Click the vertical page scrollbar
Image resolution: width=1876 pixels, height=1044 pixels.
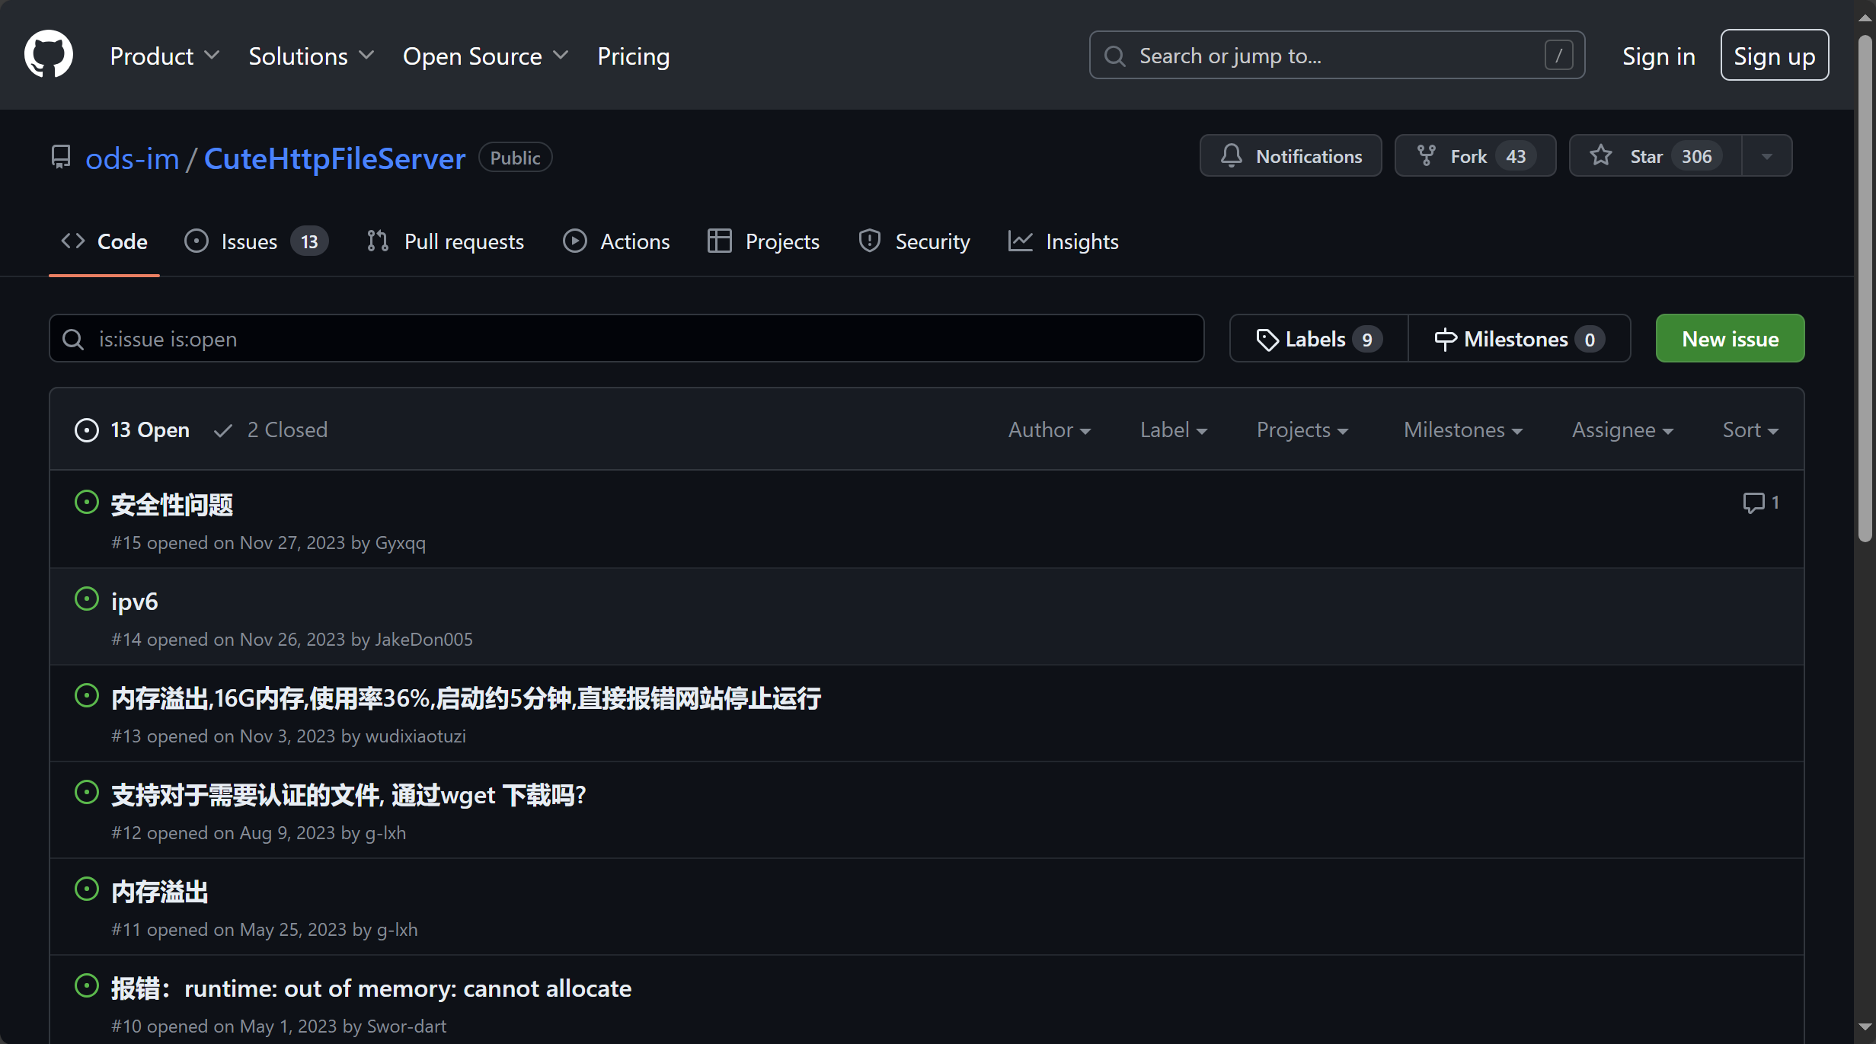[1865, 289]
